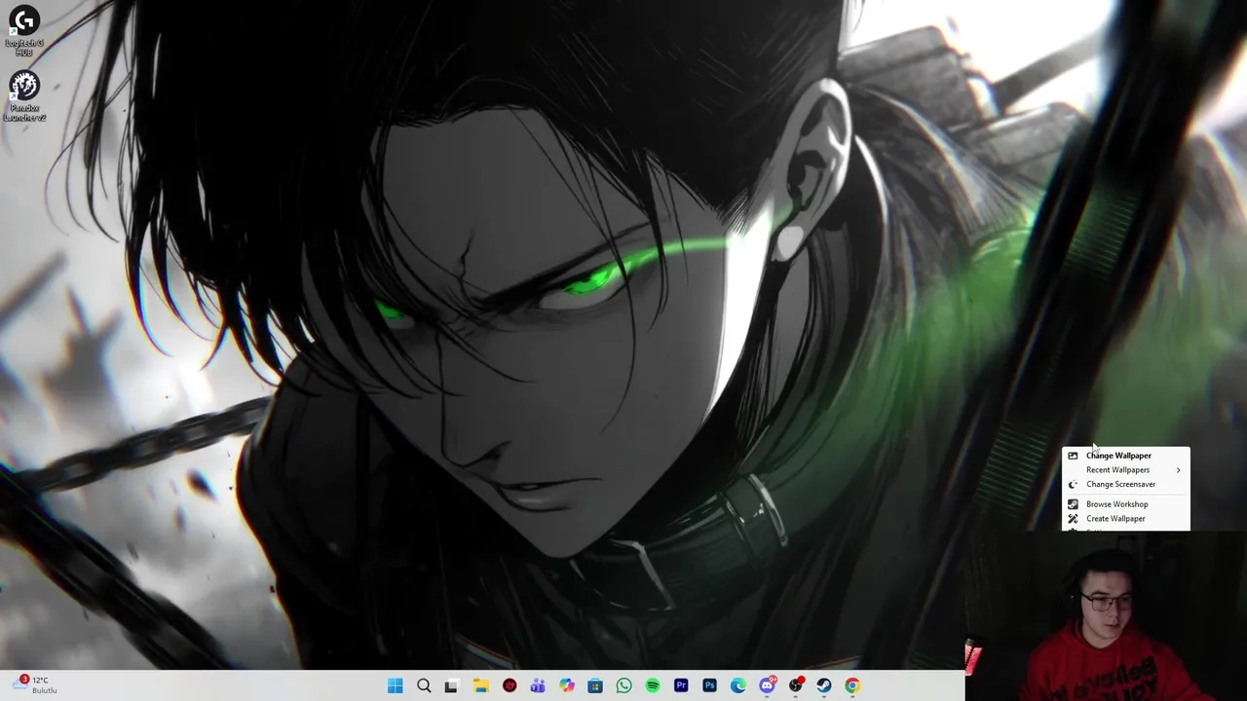Viewport: 1247px width, 701px height.
Task: Open the weather widget showing 12°C
Action: 36,685
